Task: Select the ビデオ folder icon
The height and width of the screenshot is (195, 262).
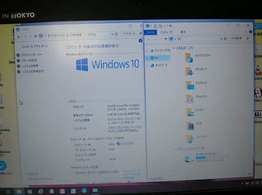Action: coord(190,126)
